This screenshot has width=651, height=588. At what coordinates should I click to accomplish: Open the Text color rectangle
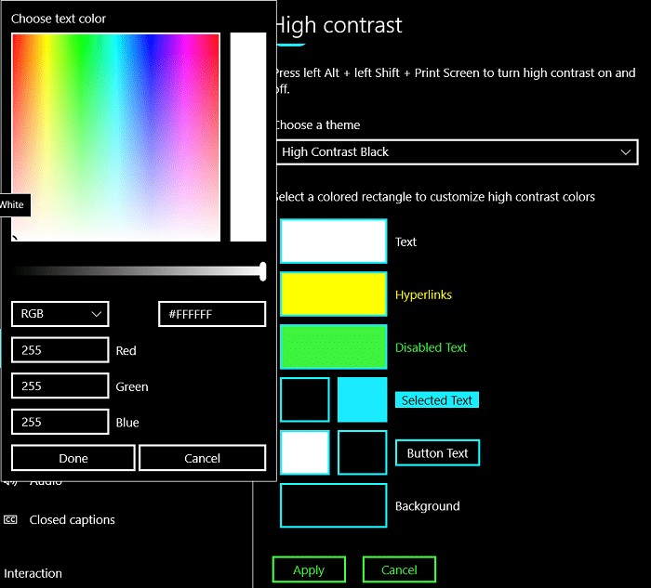click(333, 242)
